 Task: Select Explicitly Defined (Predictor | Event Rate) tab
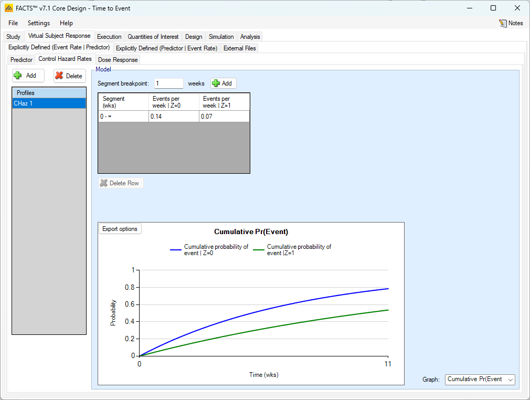click(x=166, y=48)
